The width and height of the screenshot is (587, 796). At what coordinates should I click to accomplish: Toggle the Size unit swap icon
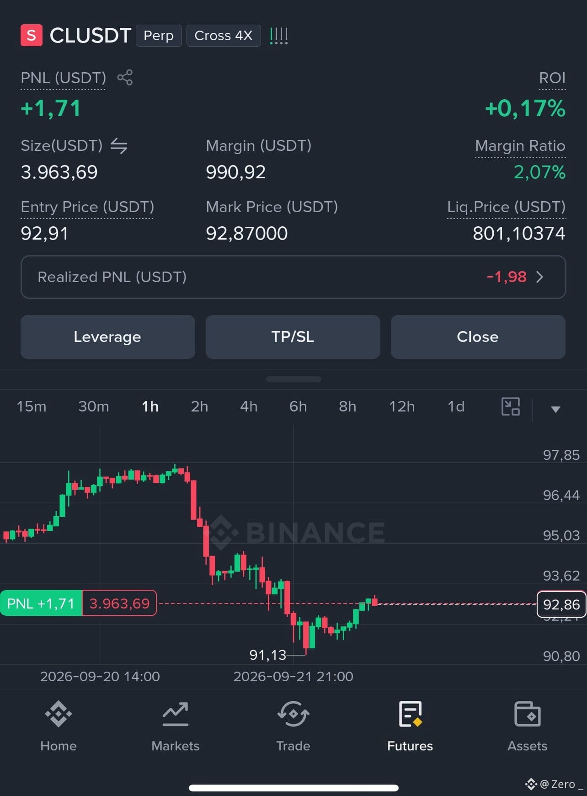tap(119, 146)
